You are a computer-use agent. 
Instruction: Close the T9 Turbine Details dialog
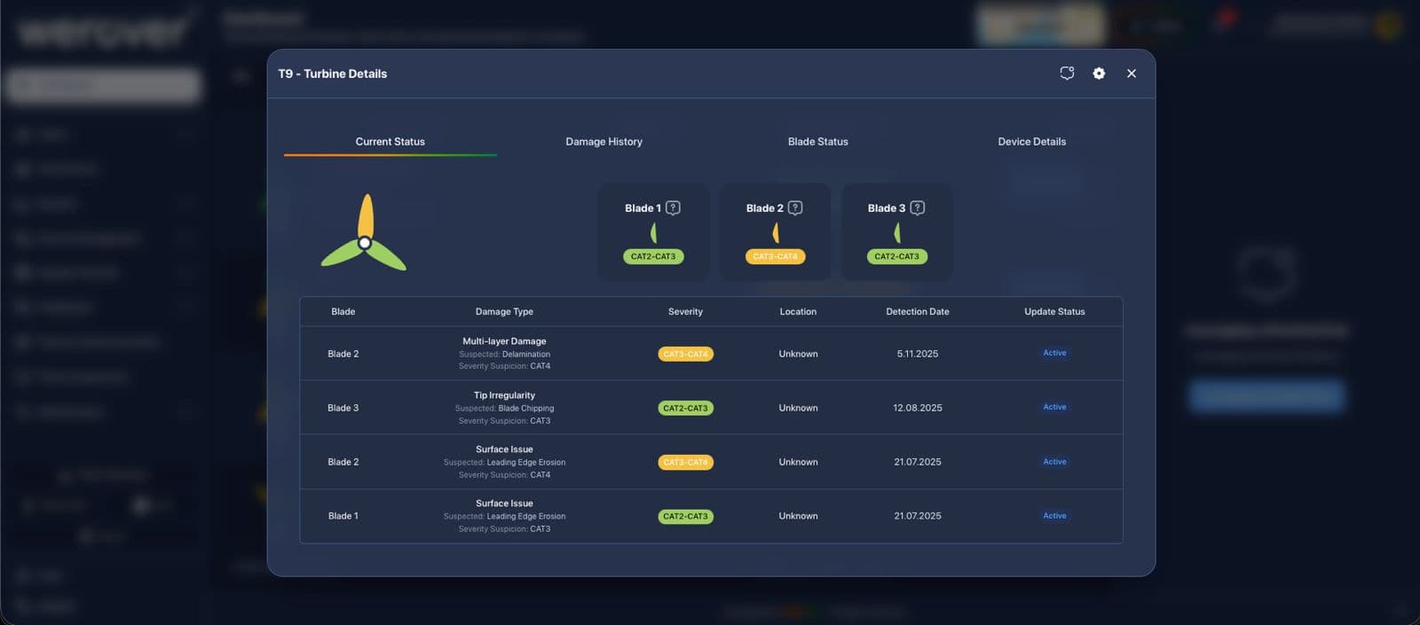[x=1132, y=74]
